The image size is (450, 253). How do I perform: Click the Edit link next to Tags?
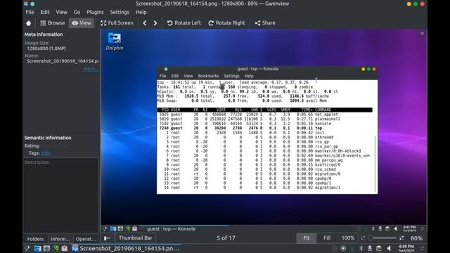(x=46, y=153)
